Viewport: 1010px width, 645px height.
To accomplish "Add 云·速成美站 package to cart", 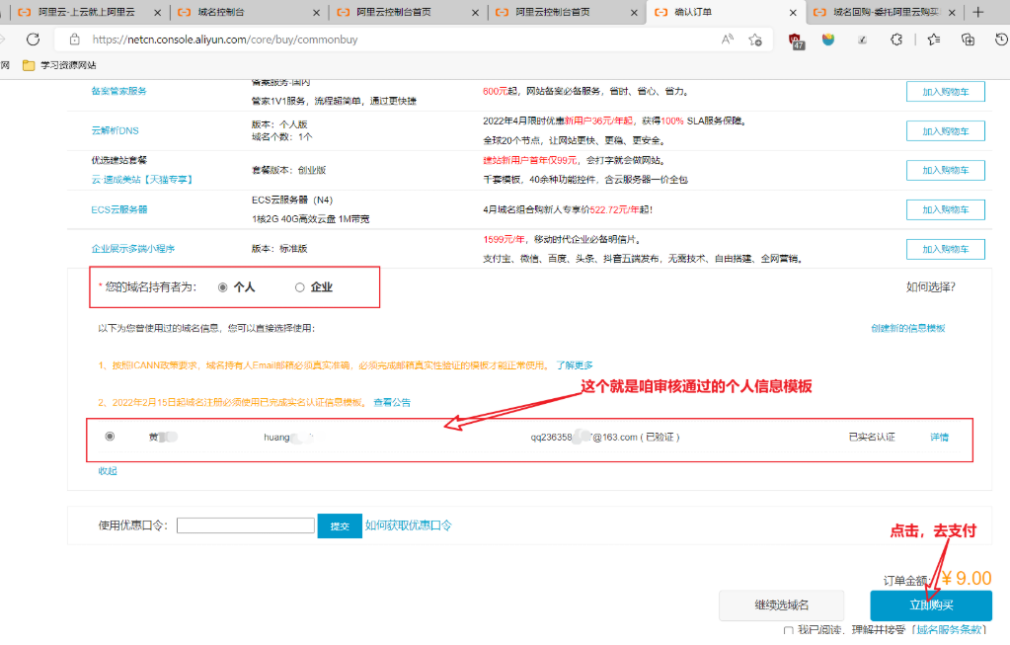I will pyautogui.click(x=946, y=170).
